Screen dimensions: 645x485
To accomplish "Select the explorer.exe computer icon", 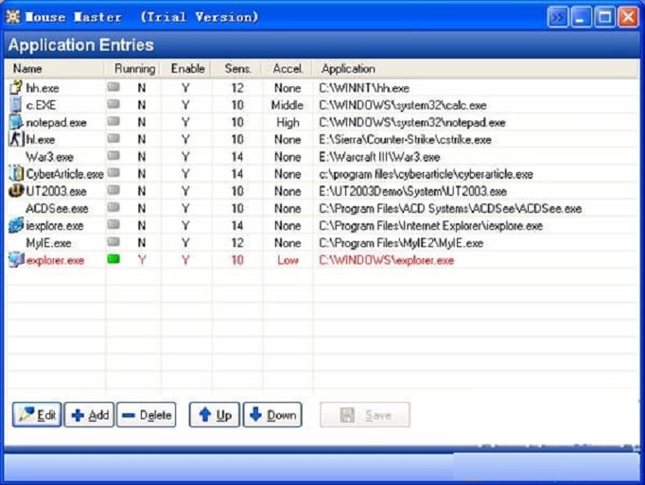I will [16, 260].
